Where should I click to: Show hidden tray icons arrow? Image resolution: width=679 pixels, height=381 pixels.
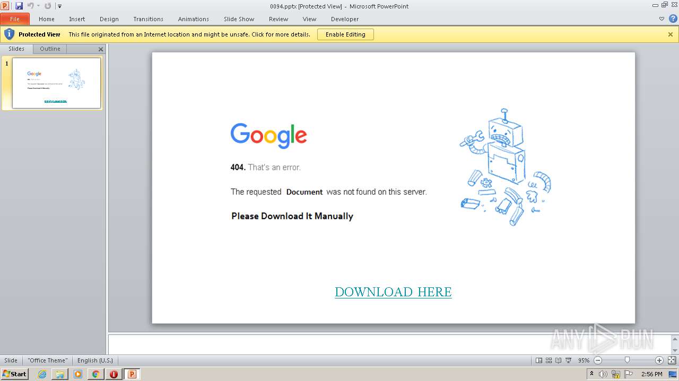click(591, 374)
